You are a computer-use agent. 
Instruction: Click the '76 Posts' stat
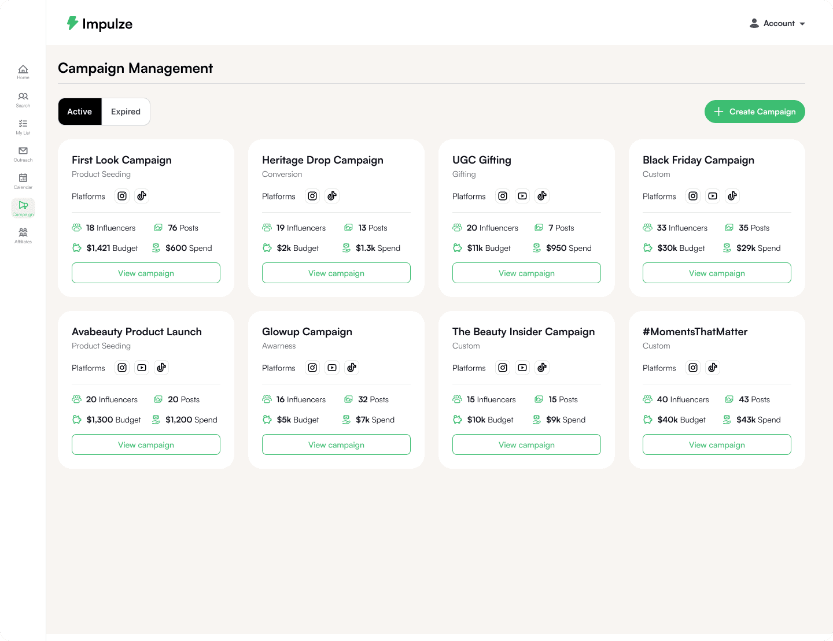(176, 228)
